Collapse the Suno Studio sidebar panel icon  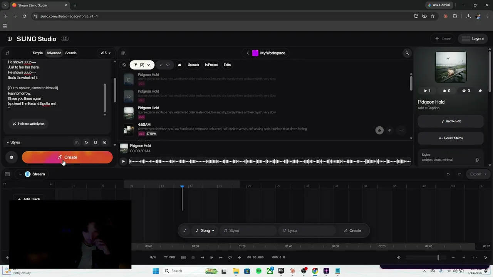coord(10,39)
